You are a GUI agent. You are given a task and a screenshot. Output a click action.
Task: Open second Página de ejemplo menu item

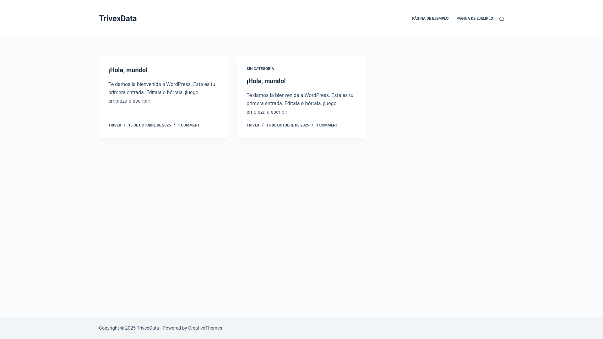pyautogui.click(x=475, y=19)
